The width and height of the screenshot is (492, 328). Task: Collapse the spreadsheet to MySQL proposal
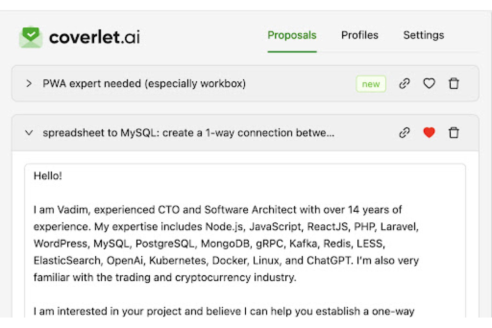[29, 133]
